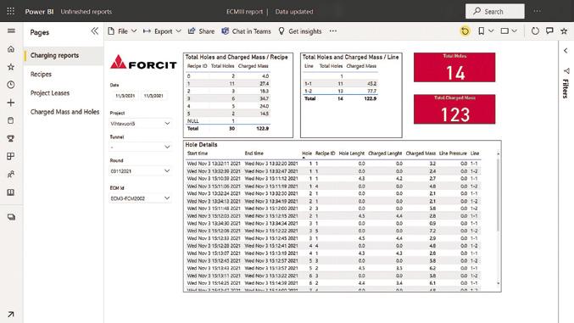Open the Project dropdown
Screen dimensions: 574x323
pyautogui.click(x=140, y=124)
